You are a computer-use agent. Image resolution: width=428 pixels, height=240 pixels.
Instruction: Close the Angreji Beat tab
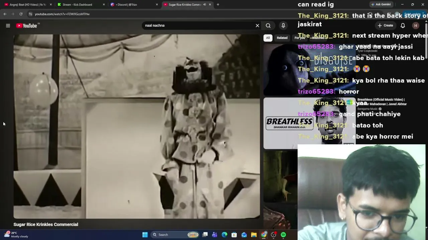(51, 5)
